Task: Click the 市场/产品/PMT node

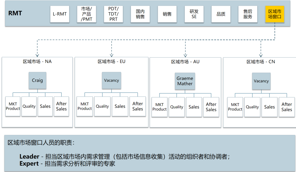Action: click(x=87, y=14)
